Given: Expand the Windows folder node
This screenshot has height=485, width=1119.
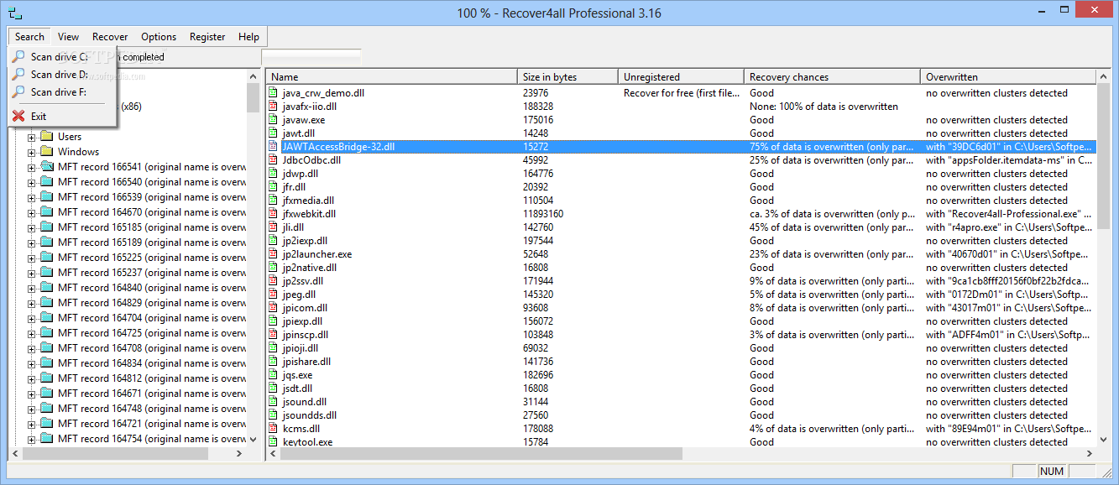Looking at the screenshot, I should pos(32,152).
